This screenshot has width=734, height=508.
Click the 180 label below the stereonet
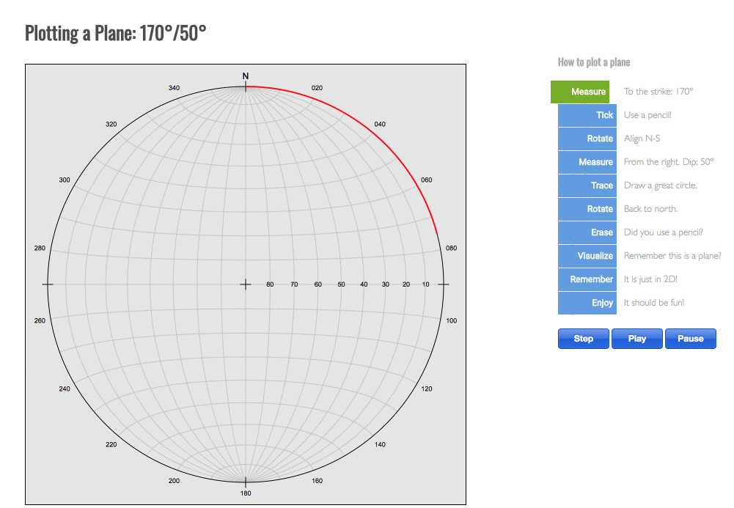246,493
